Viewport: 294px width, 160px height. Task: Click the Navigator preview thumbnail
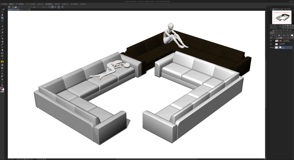click(282, 17)
